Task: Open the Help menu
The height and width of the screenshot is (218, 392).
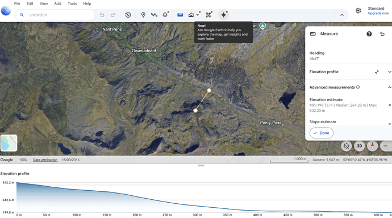Action: (87, 3)
